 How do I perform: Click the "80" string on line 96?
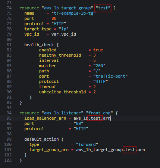(78, 123)
